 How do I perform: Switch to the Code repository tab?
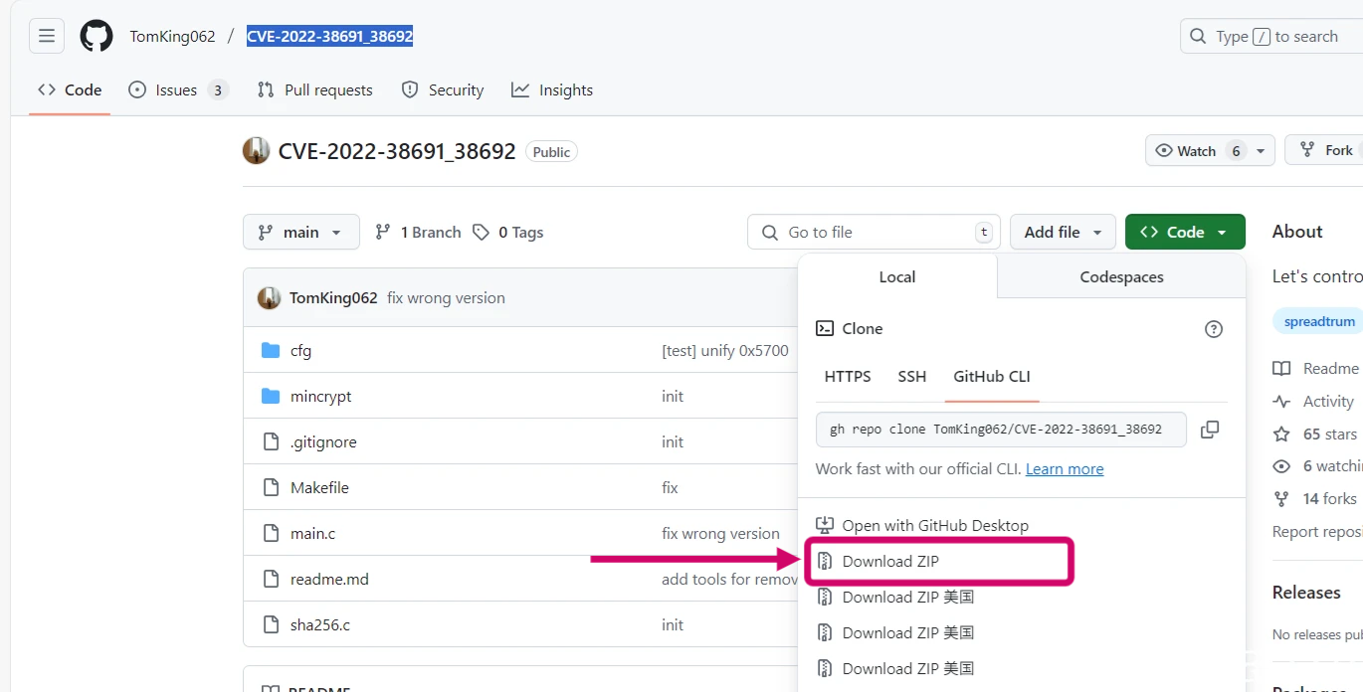70,89
